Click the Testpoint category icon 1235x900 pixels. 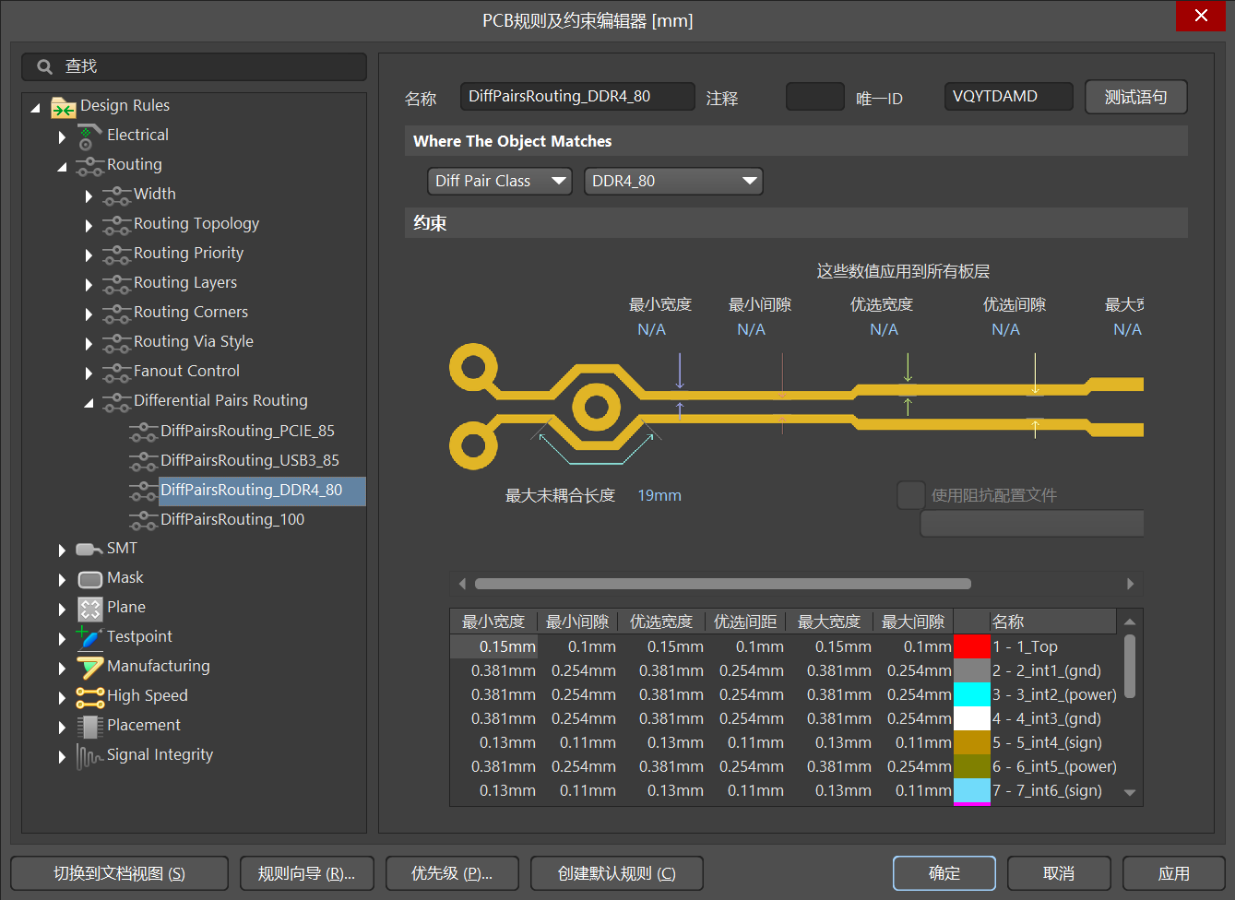[x=89, y=637]
